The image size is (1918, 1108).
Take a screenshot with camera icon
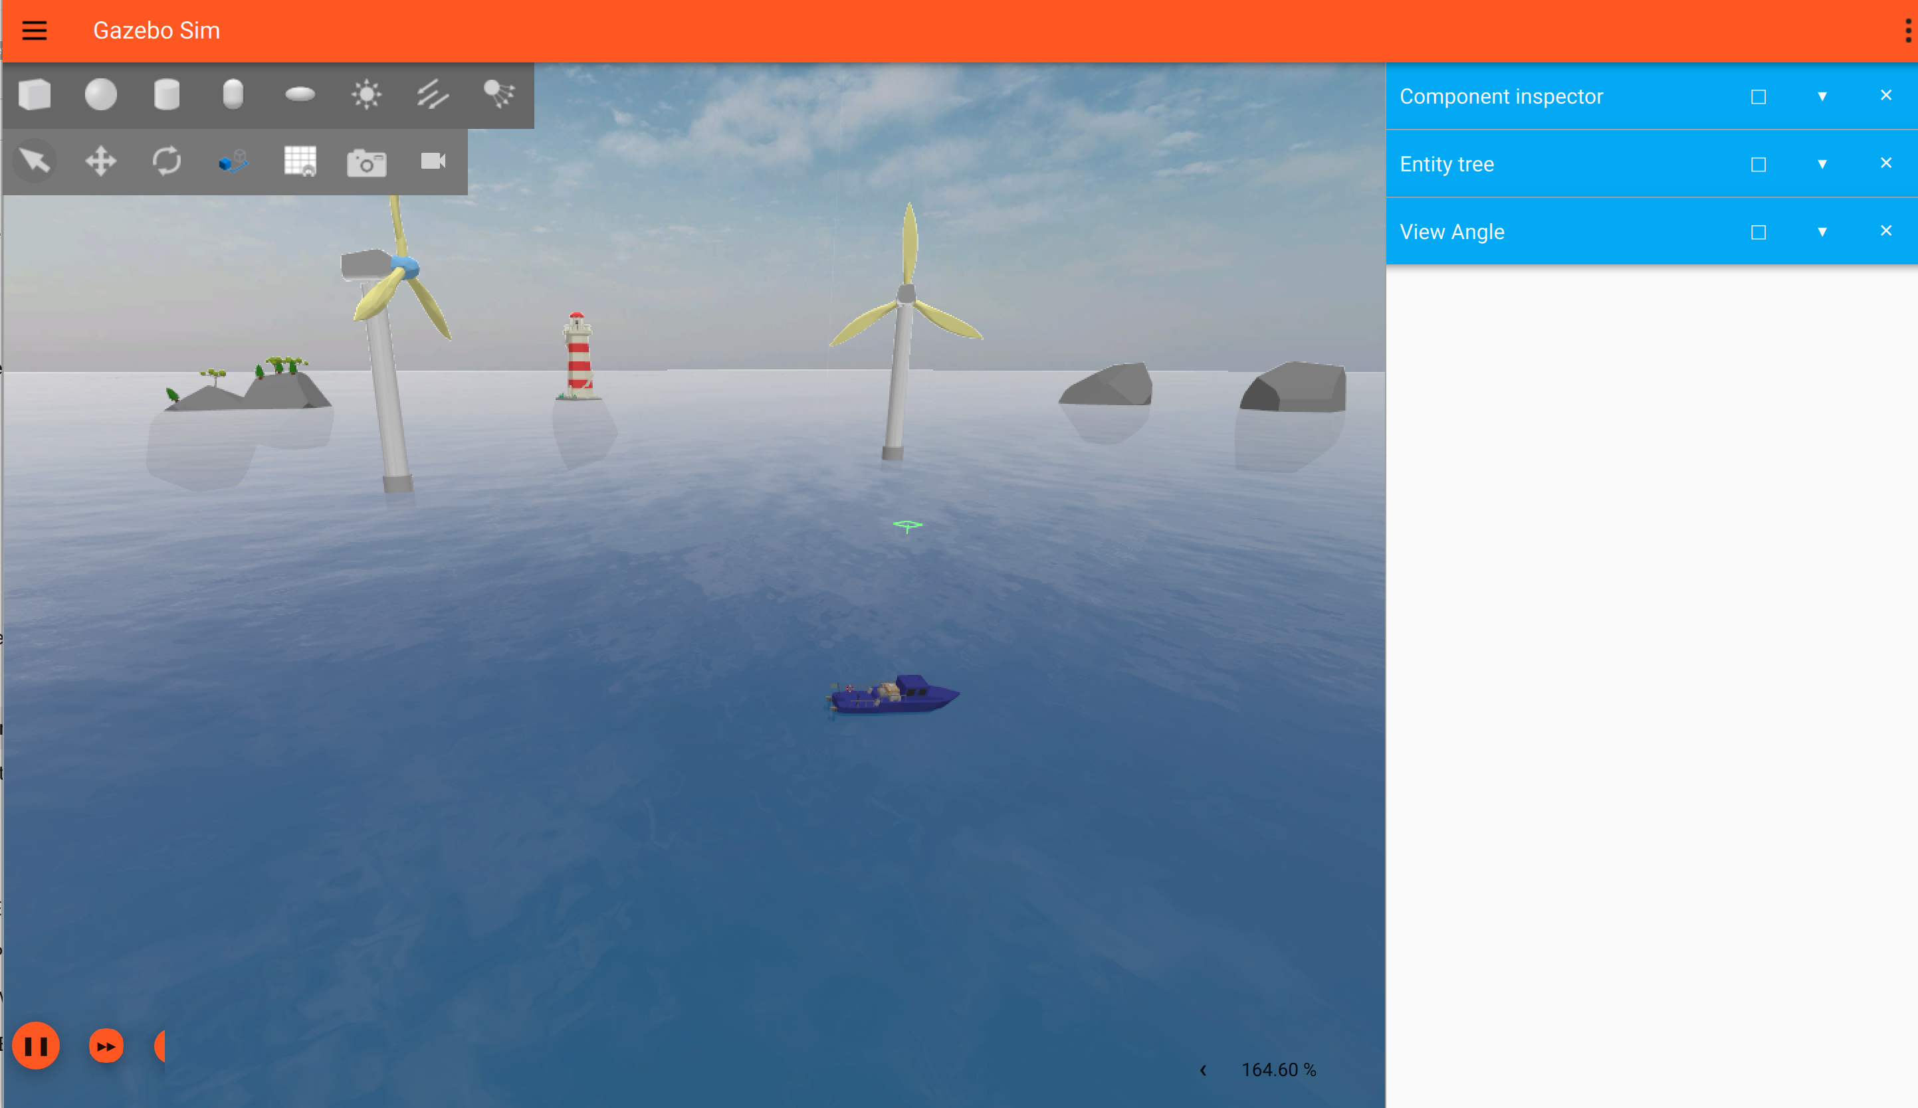pyautogui.click(x=366, y=163)
